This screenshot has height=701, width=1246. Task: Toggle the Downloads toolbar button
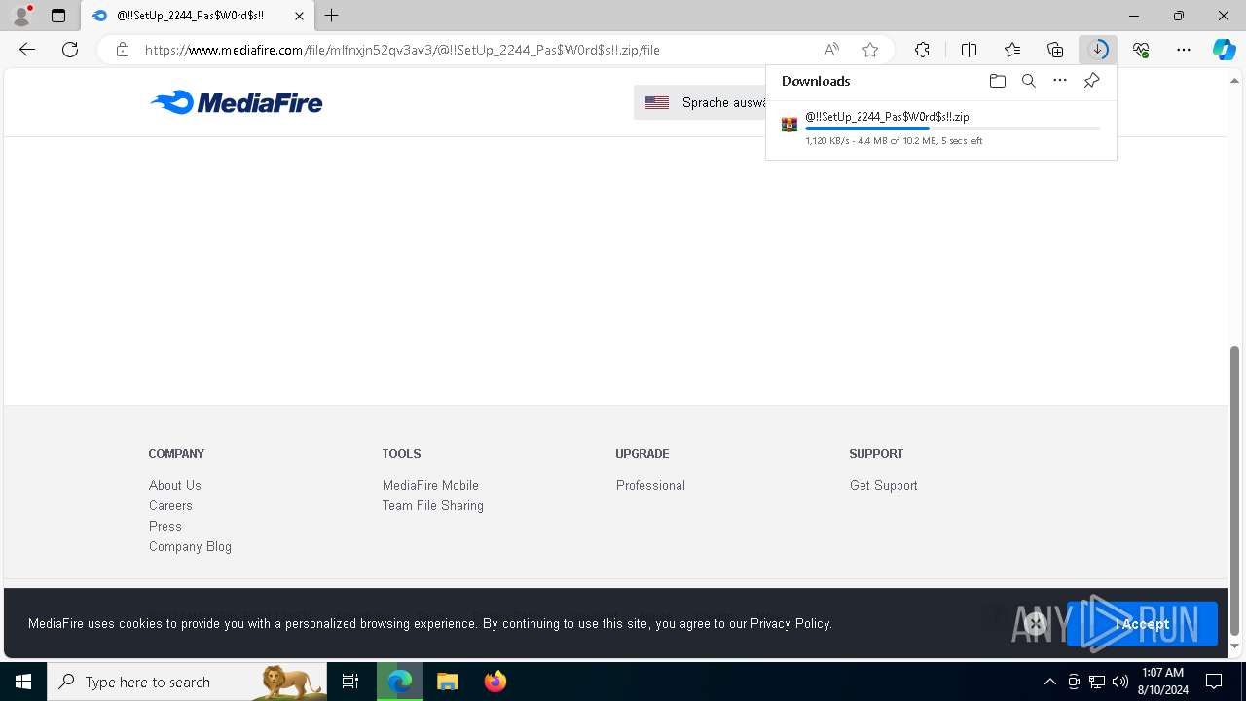[x=1098, y=50]
